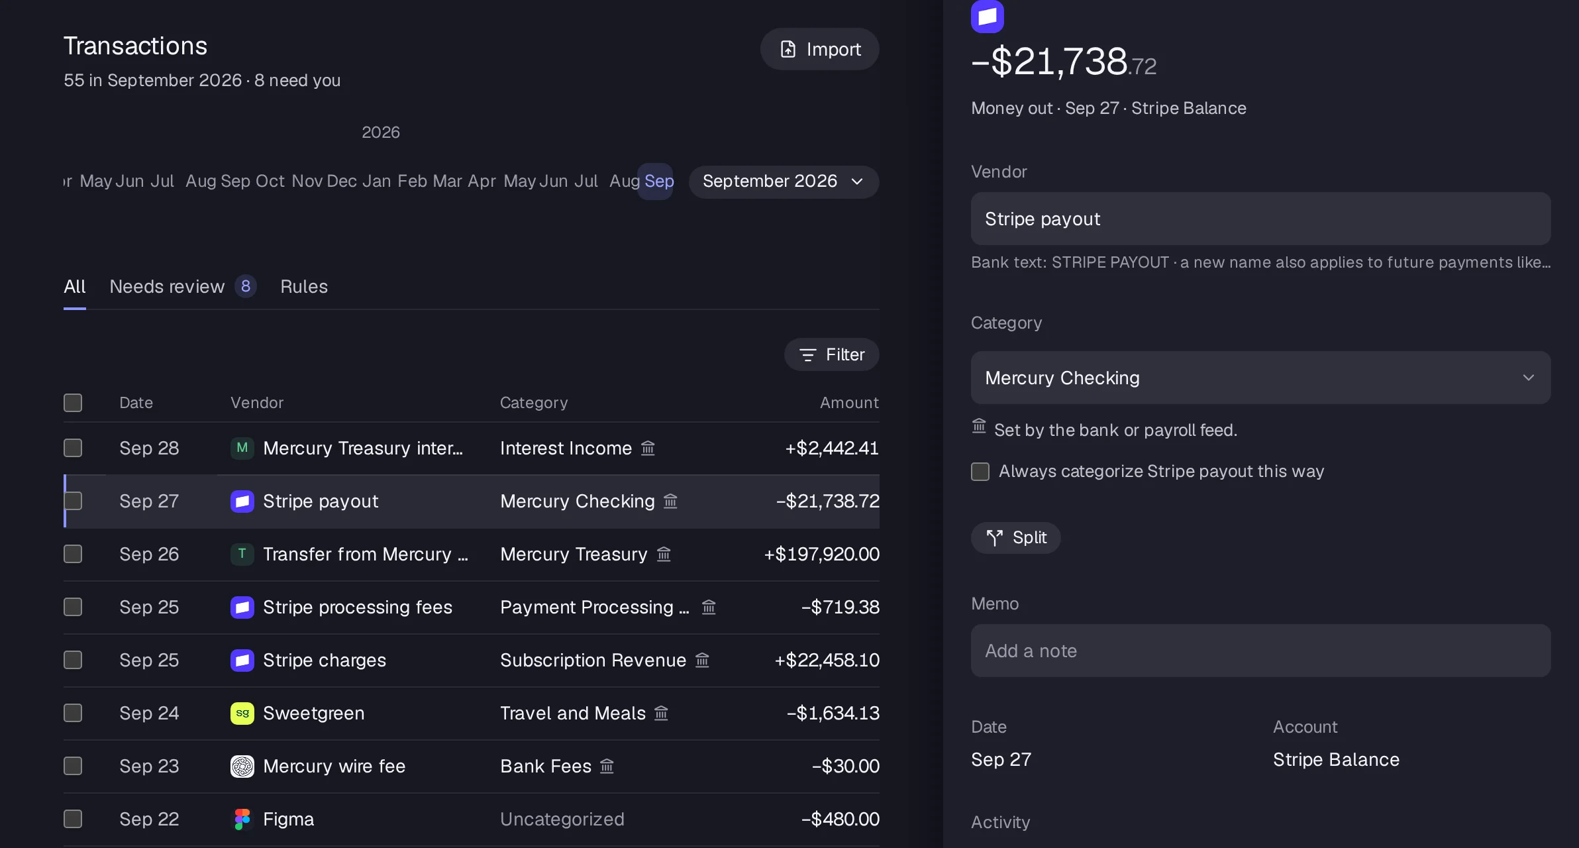The image size is (1579, 848).
Task: Click the Stripe charges vendor icon
Action: (242, 660)
